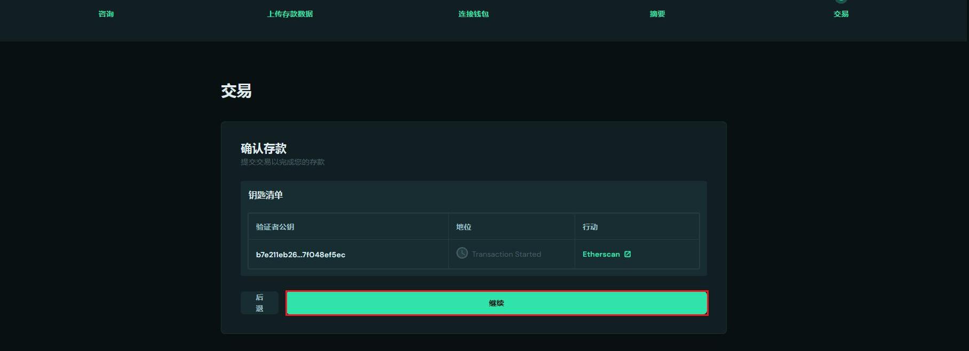The height and width of the screenshot is (351, 969).
Task: Click the 交易 step label
Action: click(841, 14)
